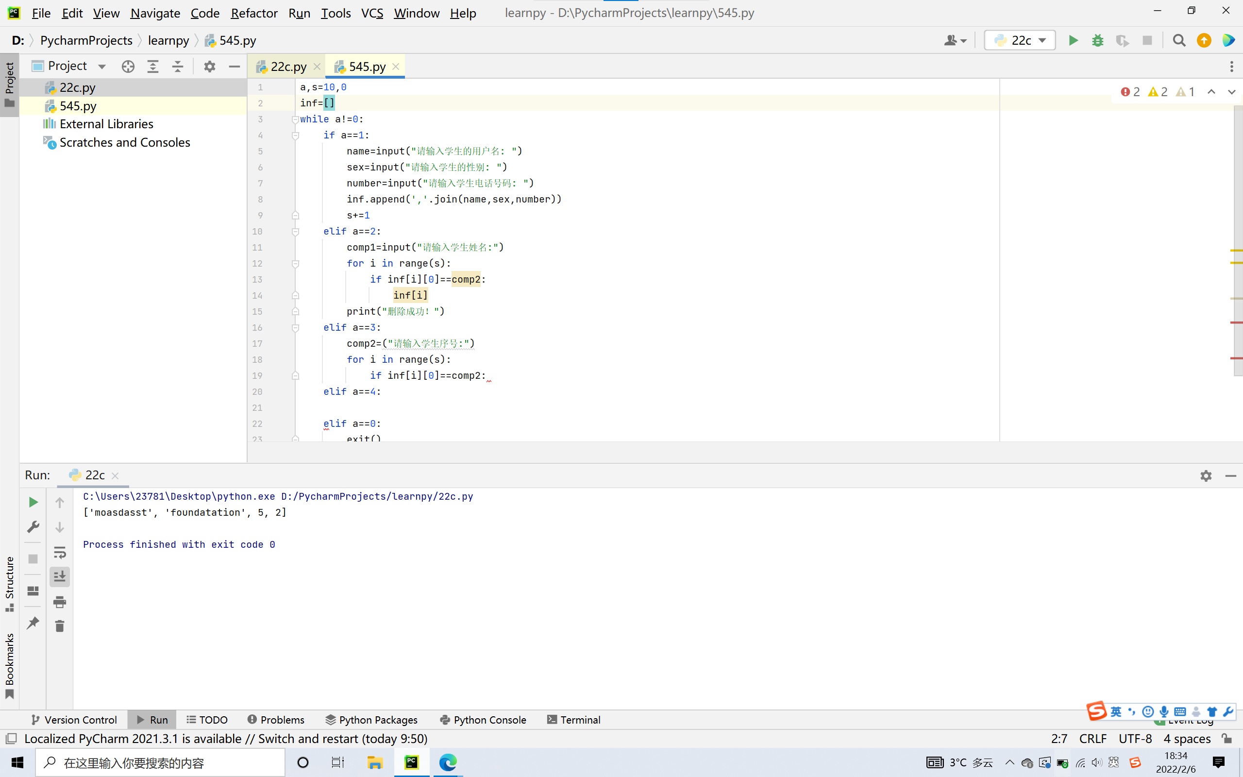Click the Print icon in Run panel
The image size is (1243, 777).
pos(60,601)
